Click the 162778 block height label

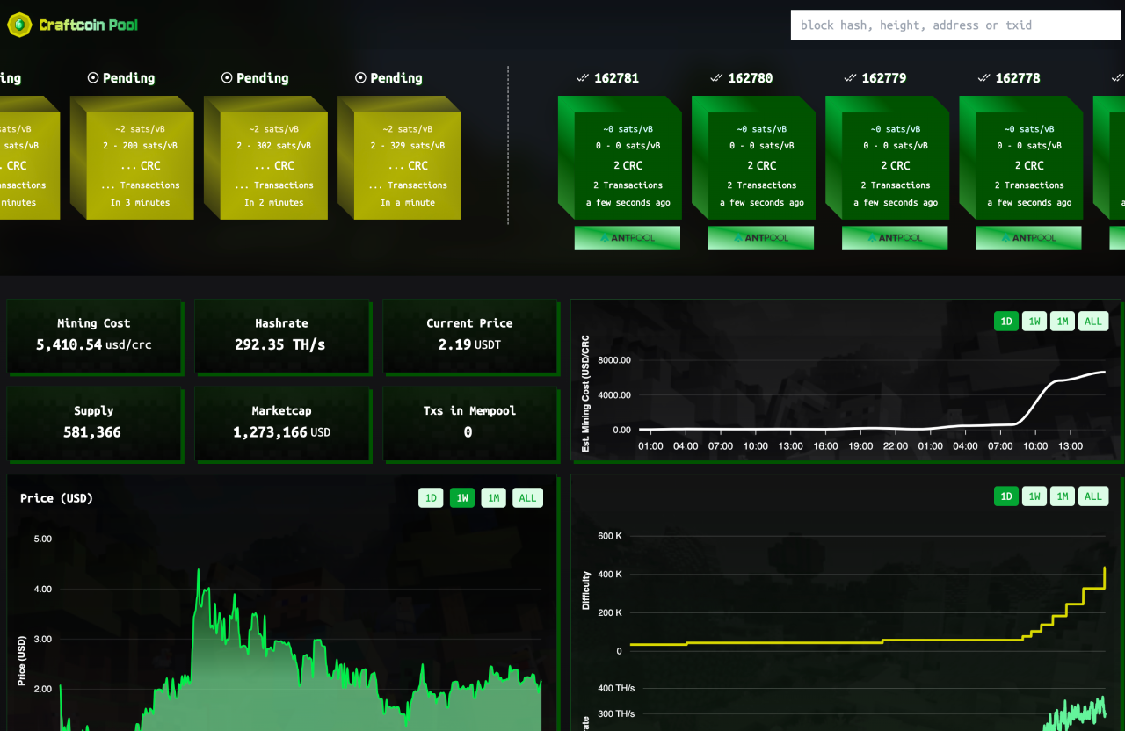click(x=1018, y=78)
